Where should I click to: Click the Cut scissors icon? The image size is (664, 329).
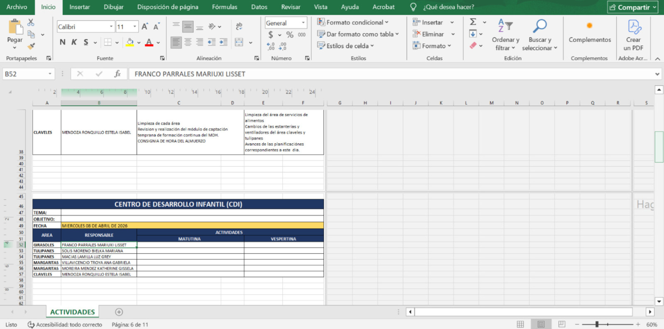coord(31,22)
